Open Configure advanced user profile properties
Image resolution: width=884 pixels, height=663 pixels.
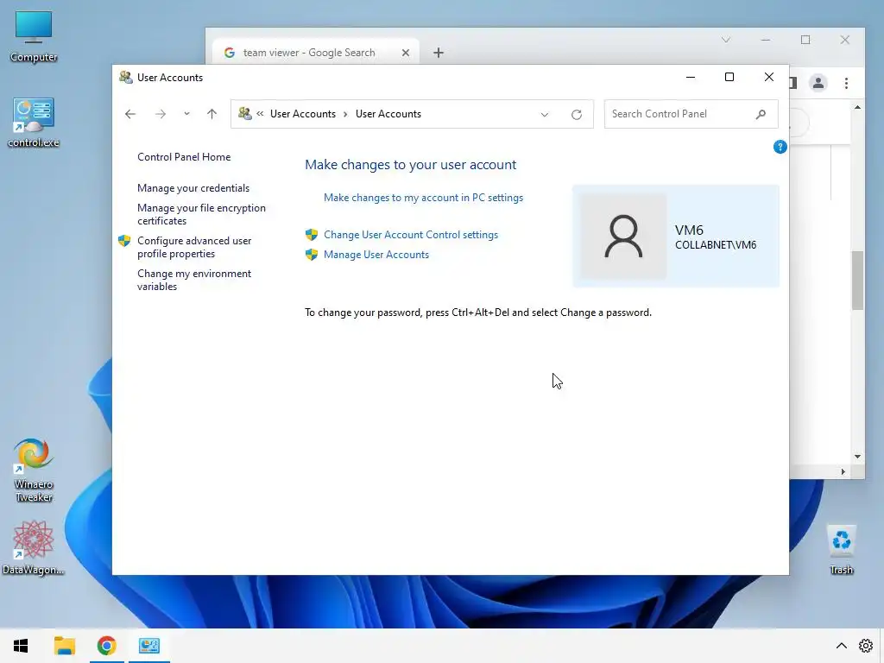pos(194,247)
